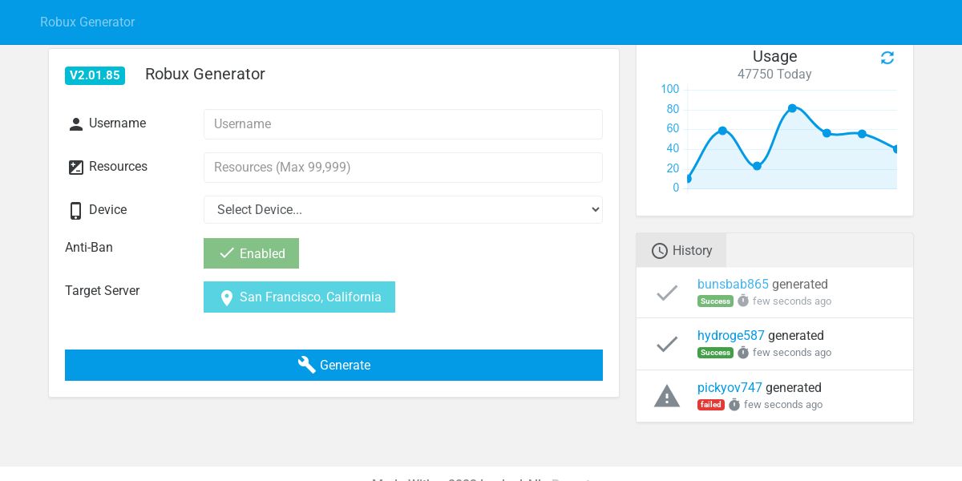962x481 pixels.
Task: Click the checkmark icon beside hydroge587
Action: click(x=667, y=345)
